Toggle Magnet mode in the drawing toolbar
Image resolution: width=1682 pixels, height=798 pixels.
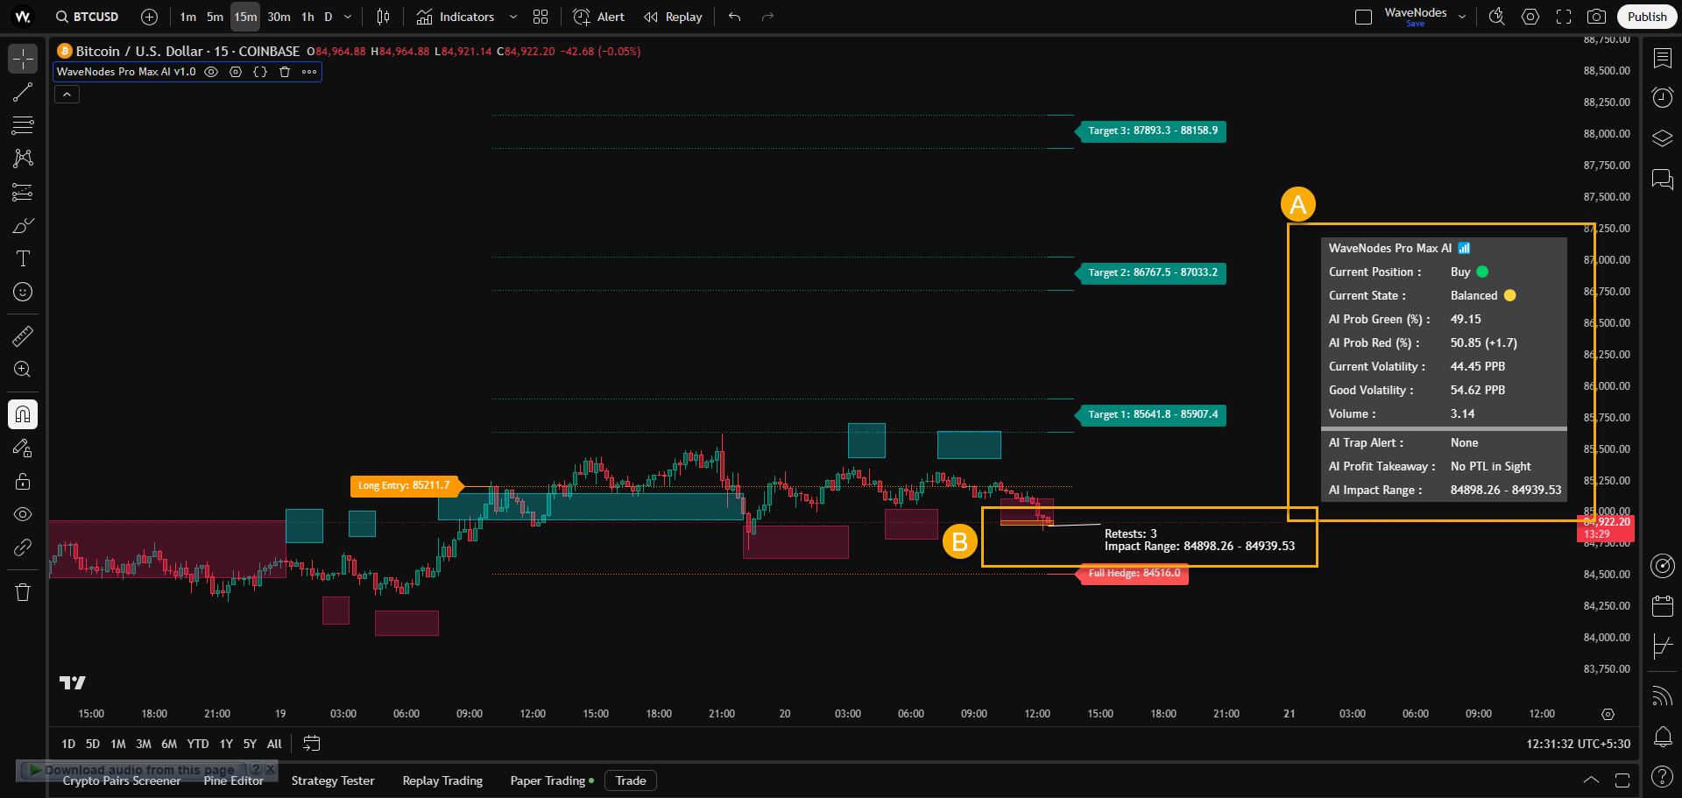click(x=22, y=413)
